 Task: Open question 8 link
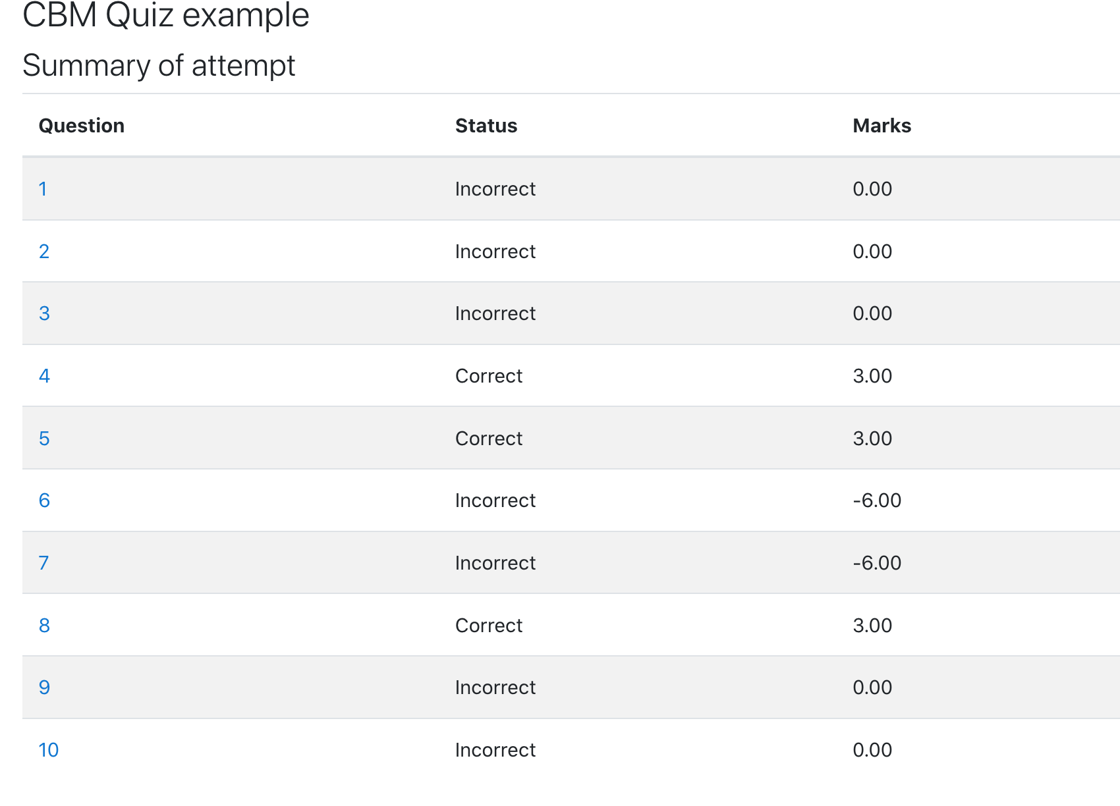click(x=44, y=626)
